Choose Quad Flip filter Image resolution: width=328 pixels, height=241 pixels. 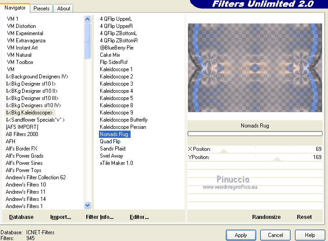click(110, 141)
